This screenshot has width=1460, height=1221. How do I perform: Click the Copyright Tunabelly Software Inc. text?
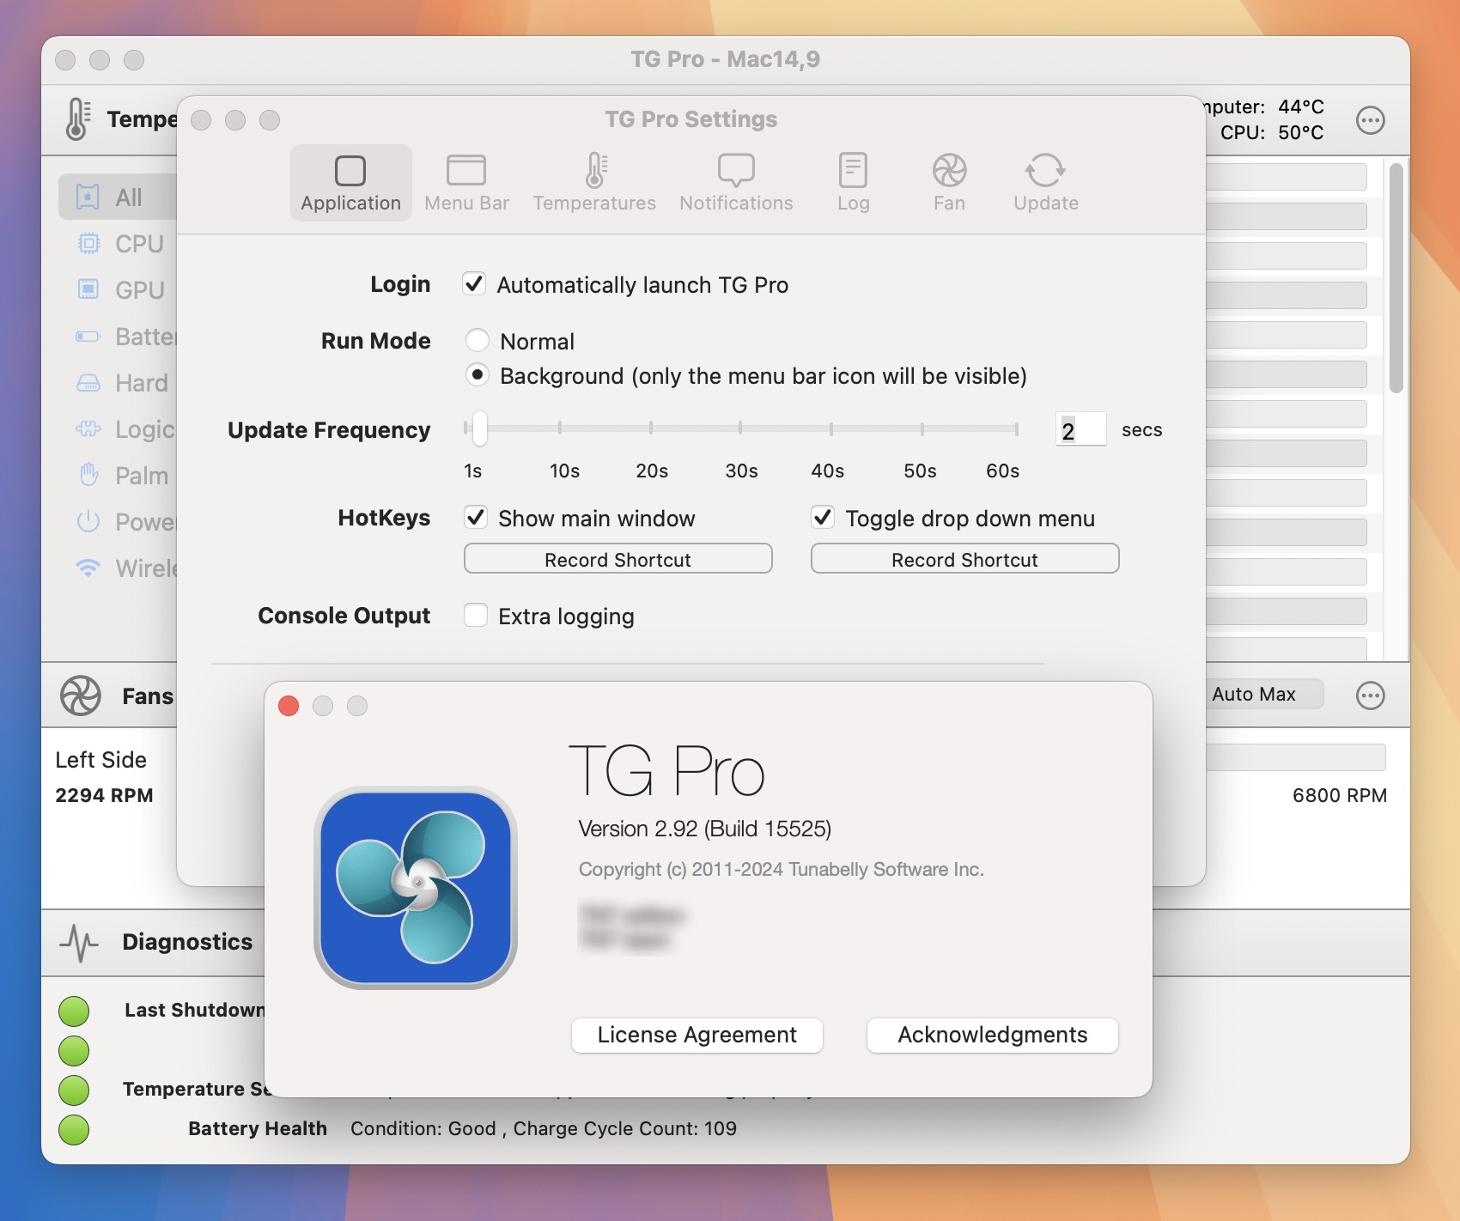(x=782, y=869)
